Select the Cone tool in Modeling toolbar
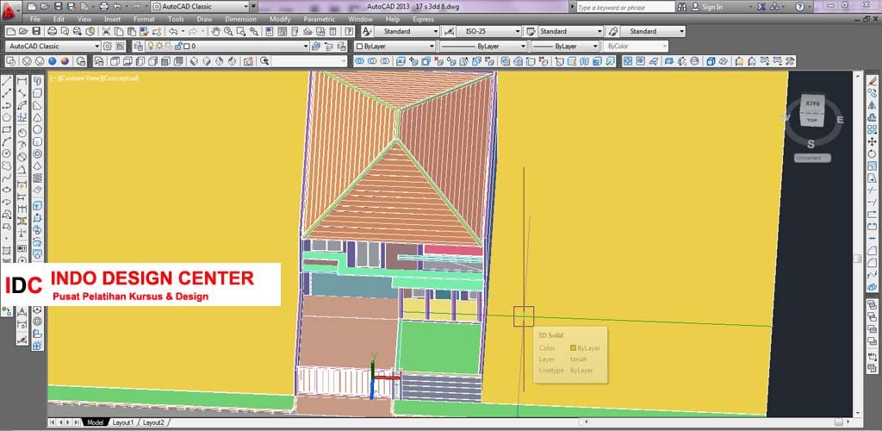 37,117
